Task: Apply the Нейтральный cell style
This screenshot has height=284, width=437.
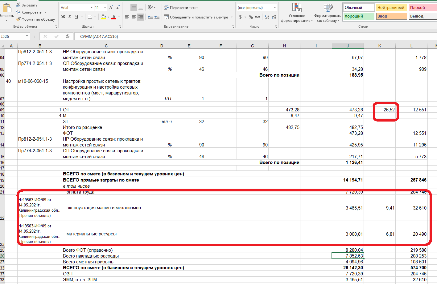Action: coord(391,7)
